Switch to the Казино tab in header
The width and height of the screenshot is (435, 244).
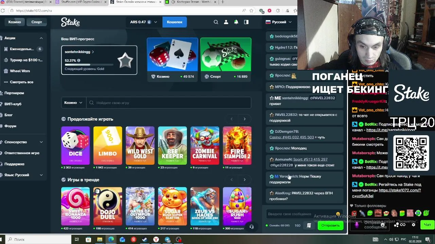point(15,22)
